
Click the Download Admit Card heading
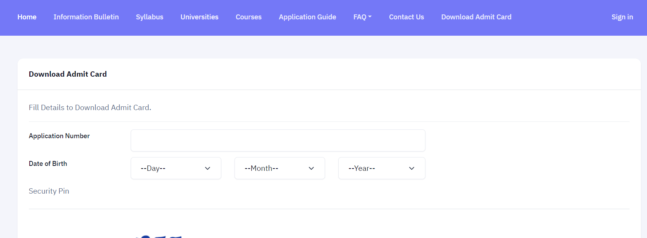(68, 74)
